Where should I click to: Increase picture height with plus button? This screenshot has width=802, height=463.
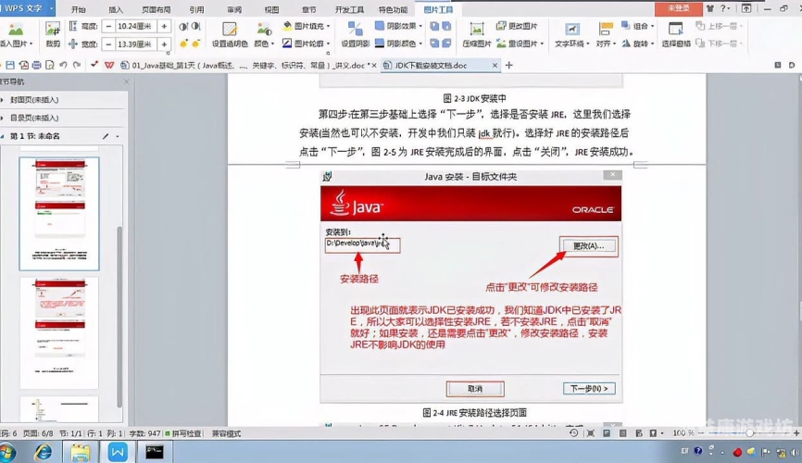coord(164,26)
